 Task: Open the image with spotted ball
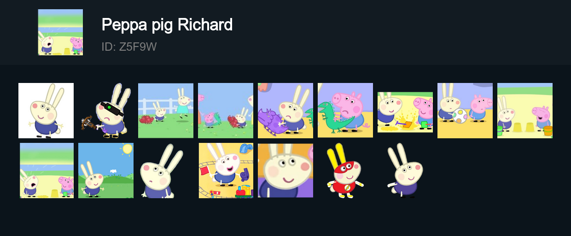click(465, 111)
